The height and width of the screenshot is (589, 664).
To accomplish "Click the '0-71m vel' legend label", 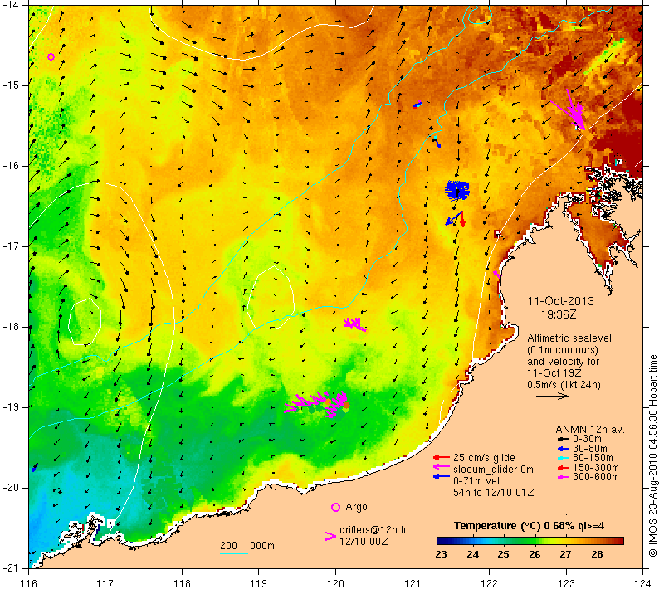I will tap(476, 481).
